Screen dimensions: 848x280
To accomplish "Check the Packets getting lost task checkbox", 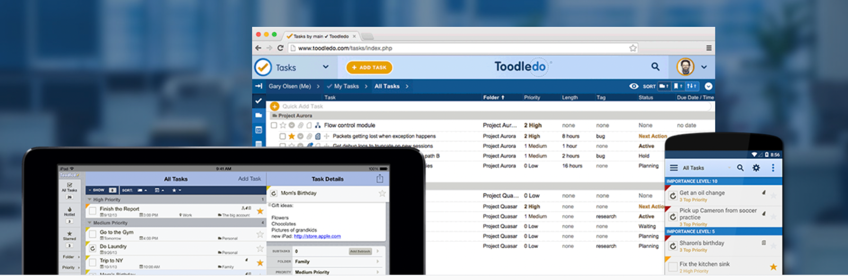I will [282, 136].
